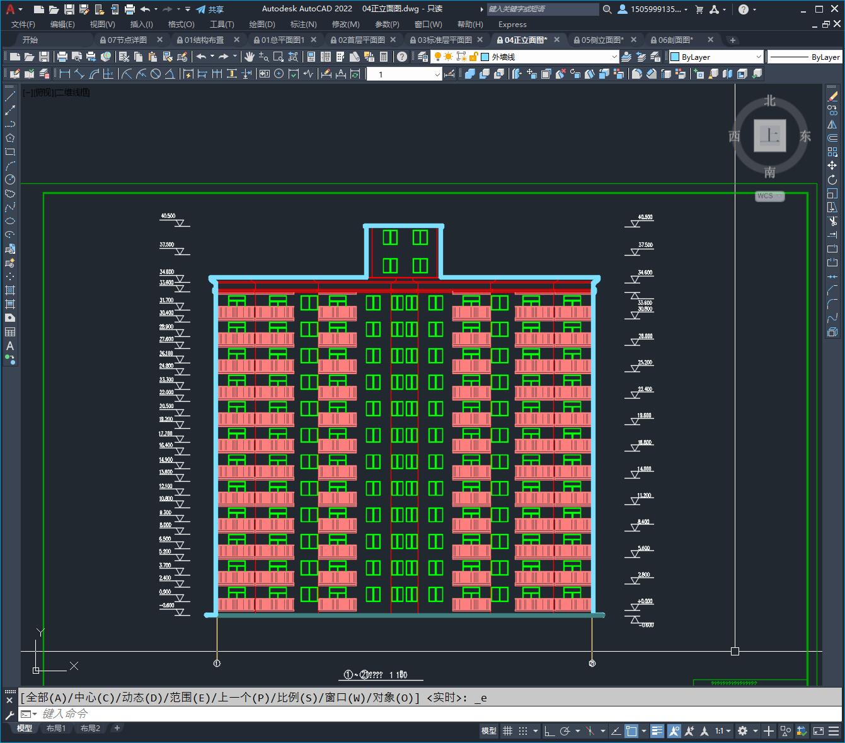
Task: Toggle ortho mode in status bar
Action: 549,731
